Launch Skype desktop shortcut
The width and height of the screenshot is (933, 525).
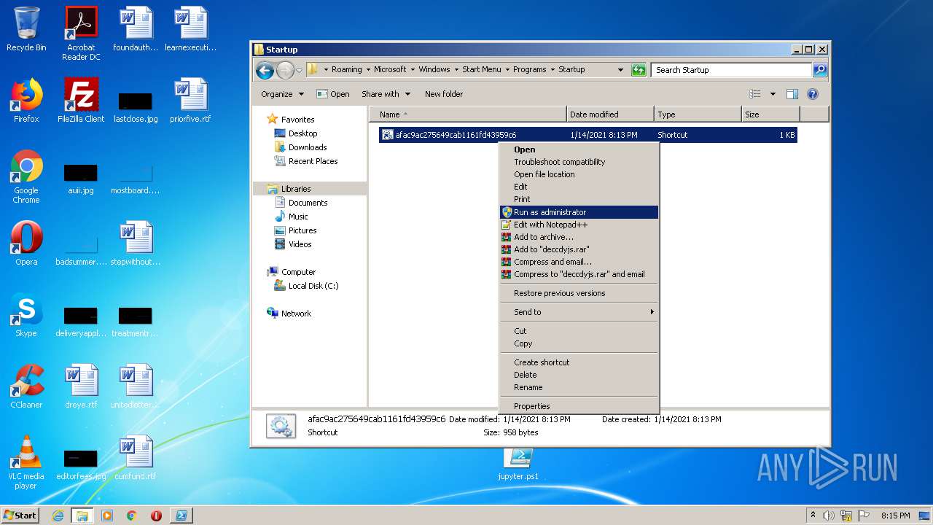[x=26, y=315]
